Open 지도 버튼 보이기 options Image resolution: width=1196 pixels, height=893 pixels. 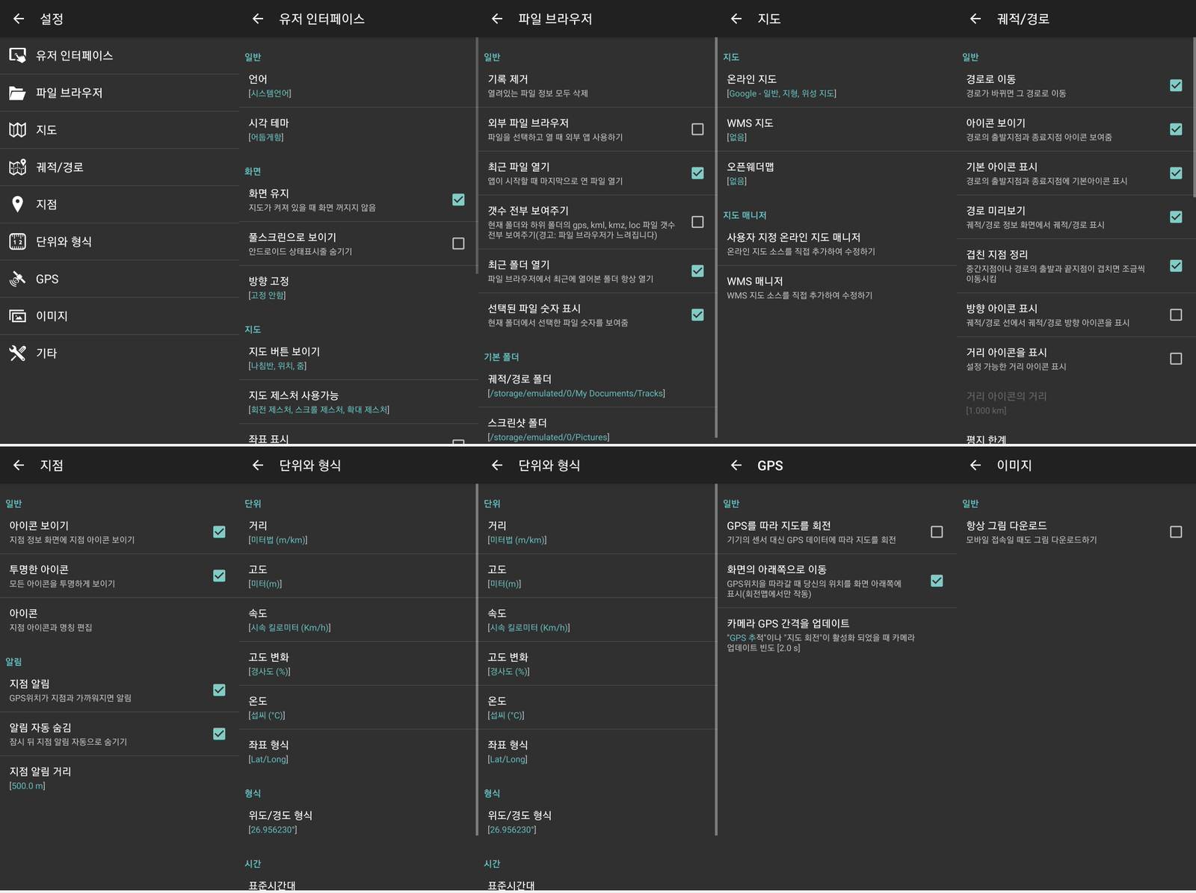click(x=359, y=358)
